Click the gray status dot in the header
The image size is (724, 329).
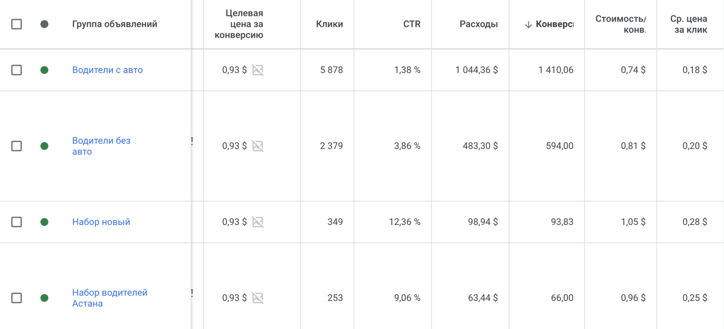(44, 24)
